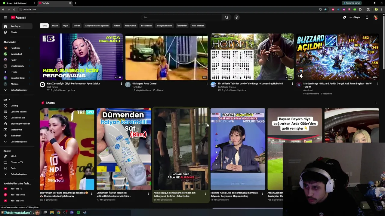This screenshot has height=216, width=385.
Task: Open Shorts shelf three-dot menu
Action: 376,103
